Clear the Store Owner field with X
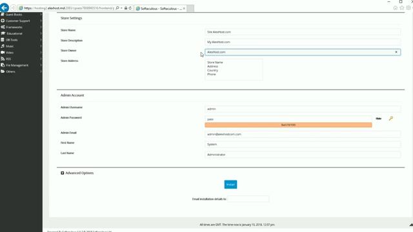The height and width of the screenshot is (232, 413). pyautogui.click(x=396, y=52)
